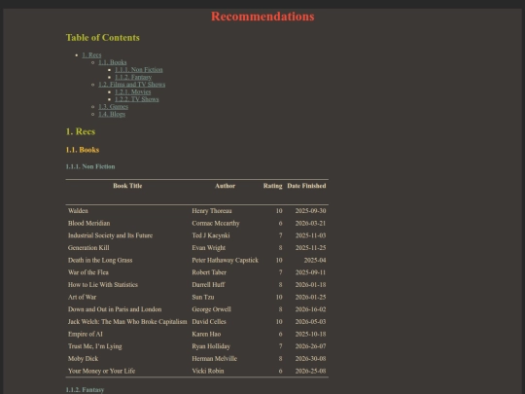Viewport: 525px width, 394px height.
Task: Click the 'Table of Contents' heading
Action: [103, 38]
